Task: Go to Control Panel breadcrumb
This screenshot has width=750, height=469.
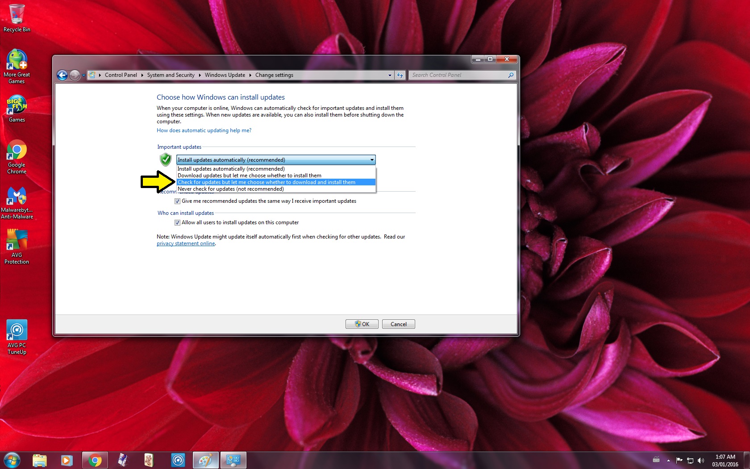Action: (121, 75)
